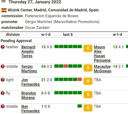Click the red loss square in Jon Fernandez's last 6
Screen dimensions: 128x114
point(80,79)
